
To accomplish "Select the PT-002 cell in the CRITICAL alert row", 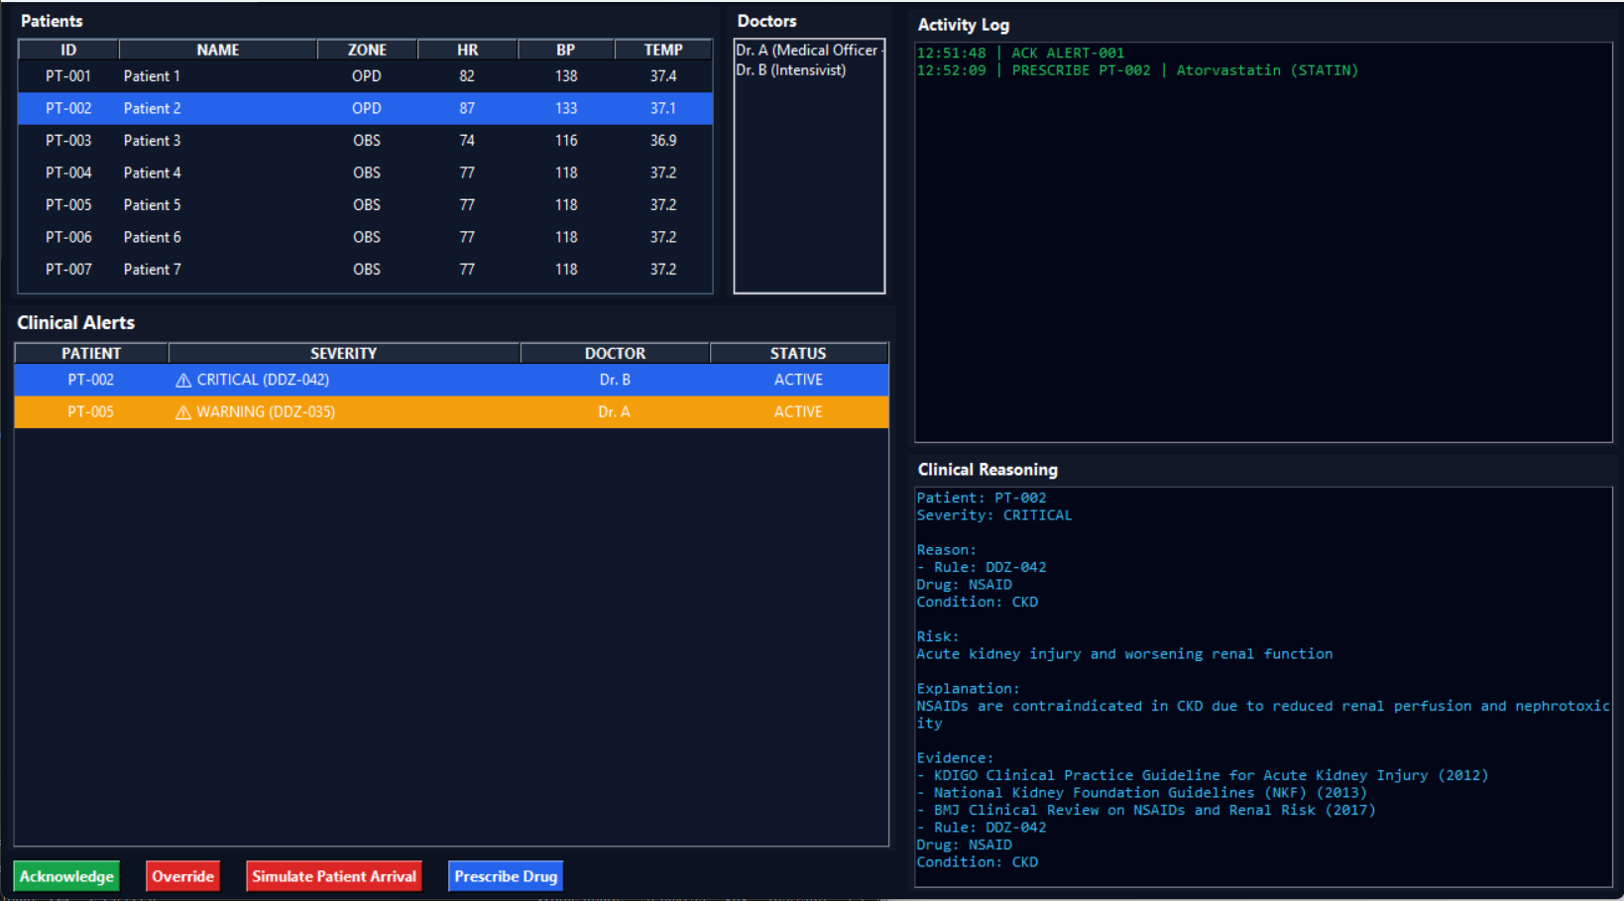I will click(91, 380).
